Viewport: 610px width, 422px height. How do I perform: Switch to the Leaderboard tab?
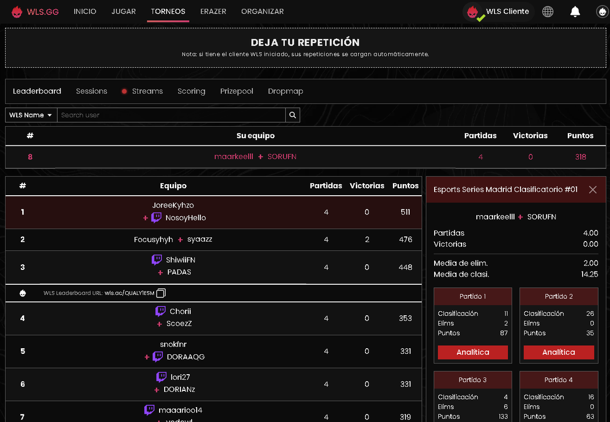[37, 91]
